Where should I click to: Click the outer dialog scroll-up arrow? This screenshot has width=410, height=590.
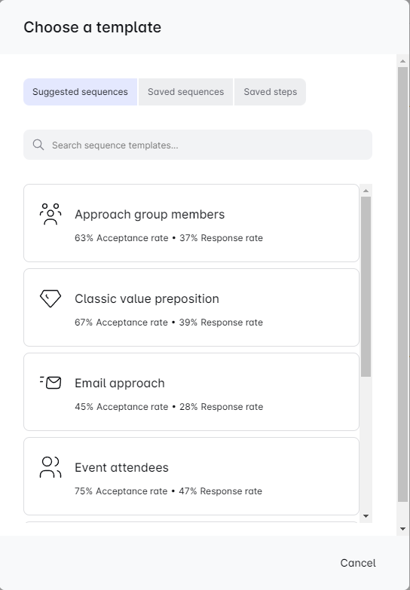tap(402, 61)
